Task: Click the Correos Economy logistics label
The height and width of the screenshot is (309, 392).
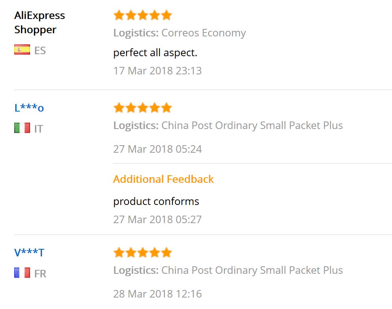Action: 180,33
